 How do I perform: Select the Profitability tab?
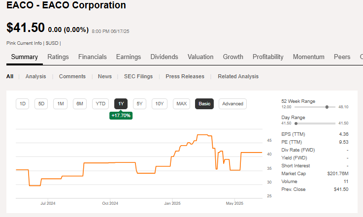(268, 57)
